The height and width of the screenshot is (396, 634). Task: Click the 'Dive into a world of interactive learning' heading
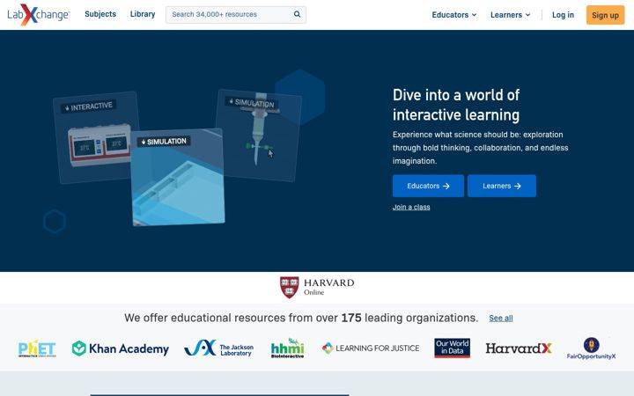pyautogui.click(x=456, y=105)
